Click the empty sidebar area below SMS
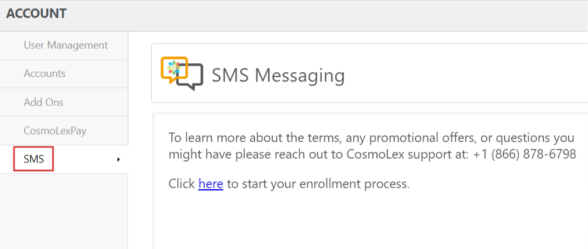The image size is (588, 249). (64, 210)
